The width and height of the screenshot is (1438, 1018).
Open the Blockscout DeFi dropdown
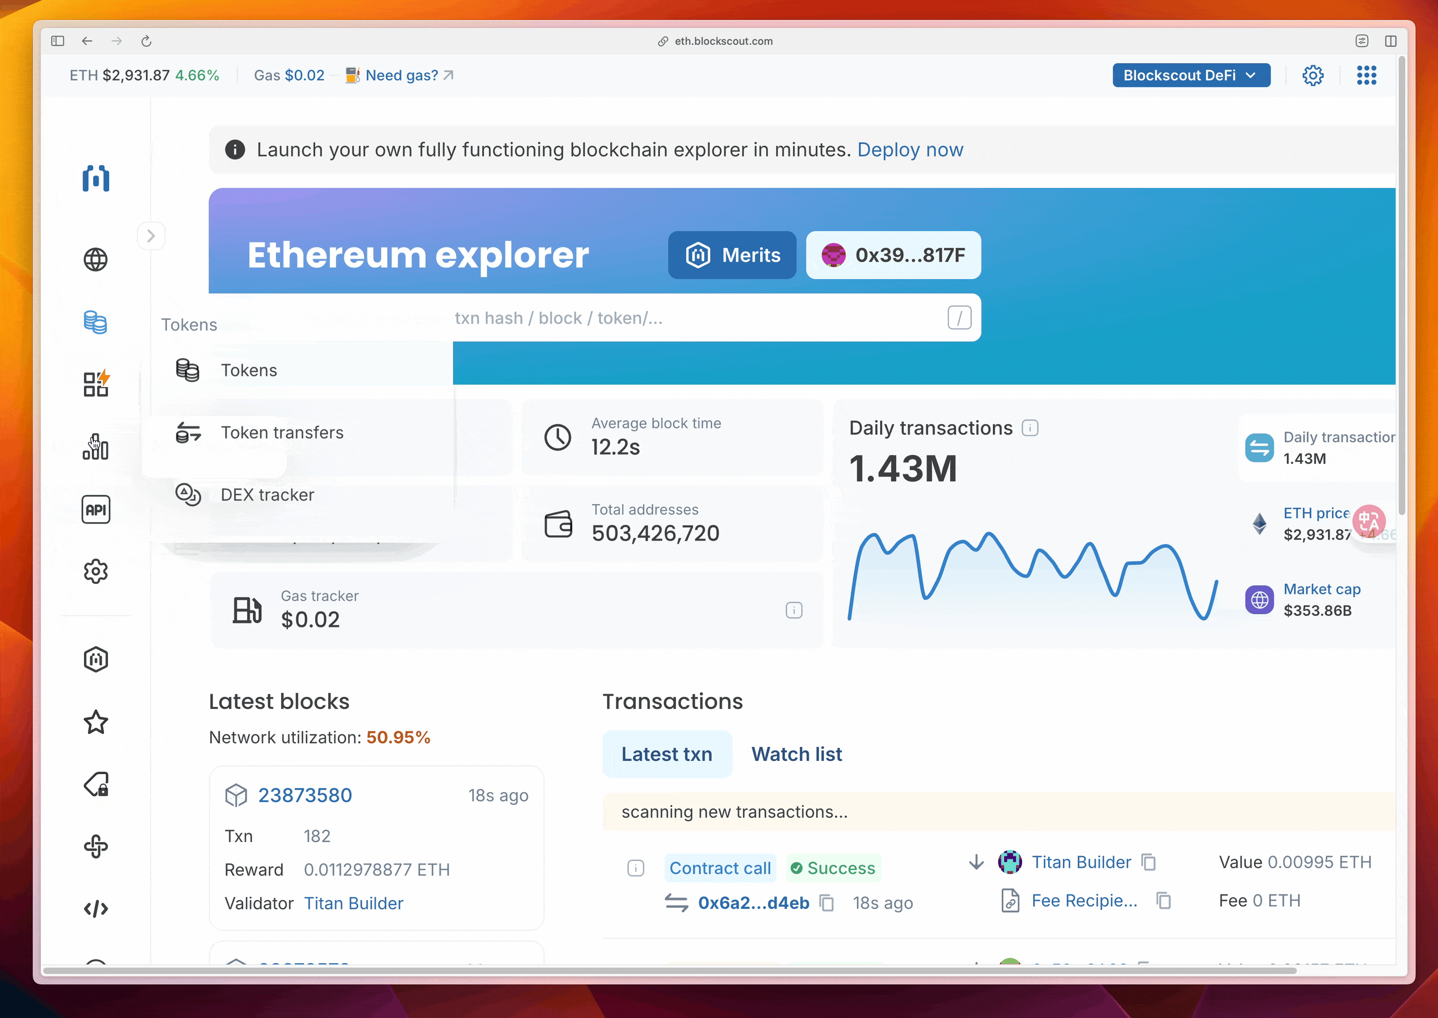pyautogui.click(x=1191, y=75)
